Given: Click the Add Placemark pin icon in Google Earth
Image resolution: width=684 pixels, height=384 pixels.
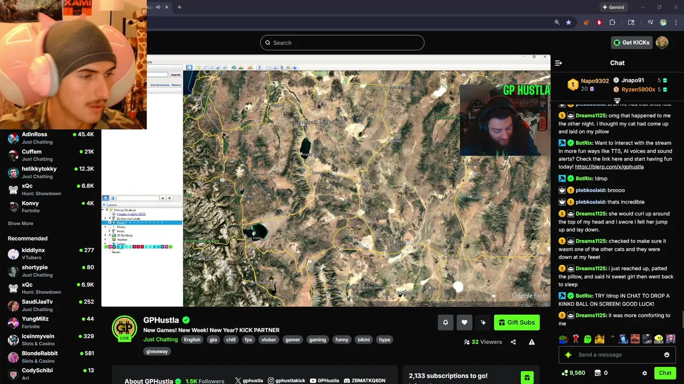Looking at the screenshot, I should tap(198, 67).
